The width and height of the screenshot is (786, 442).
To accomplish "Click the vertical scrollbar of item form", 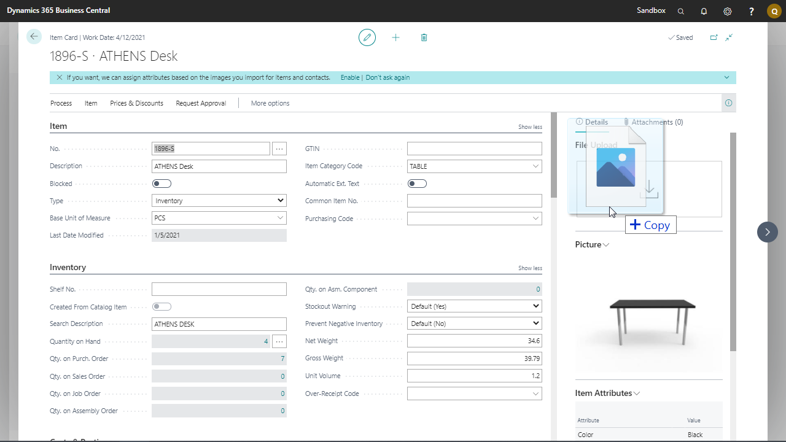I will 554,155.
